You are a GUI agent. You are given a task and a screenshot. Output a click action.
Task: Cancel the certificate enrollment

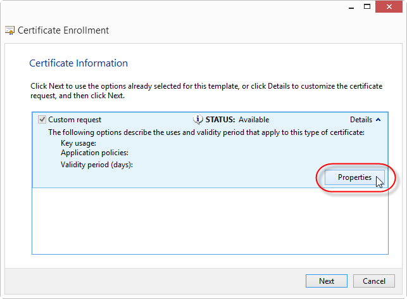coord(374,281)
